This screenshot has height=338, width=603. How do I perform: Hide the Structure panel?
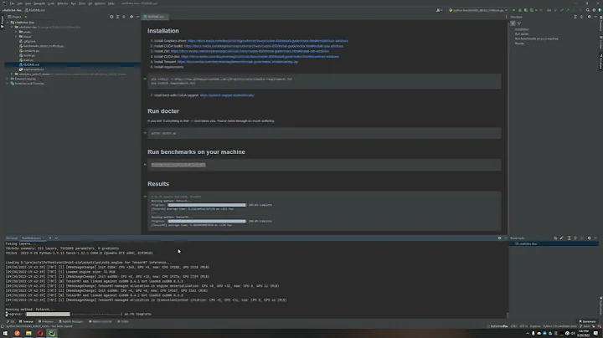[x=595, y=17]
